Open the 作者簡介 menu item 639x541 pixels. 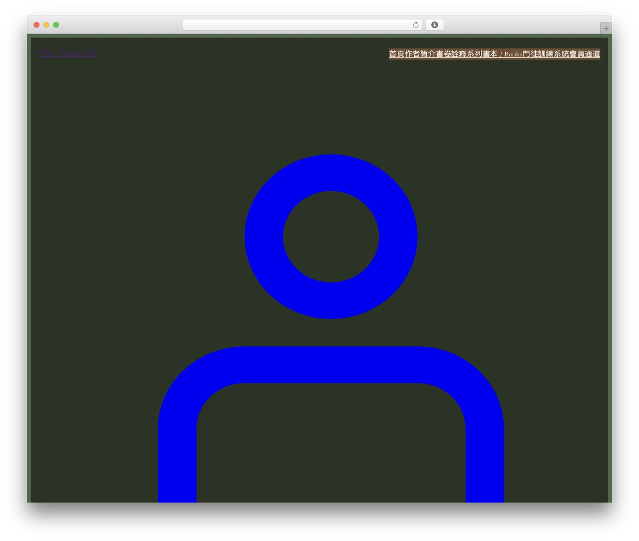[x=420, y=54]
